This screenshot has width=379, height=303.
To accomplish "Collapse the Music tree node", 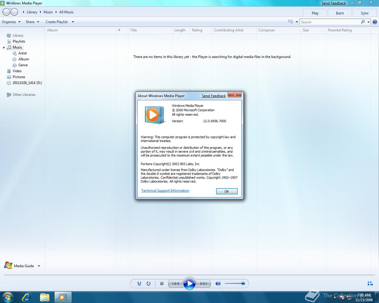I will pyautogui.click(x=4, y=47).
